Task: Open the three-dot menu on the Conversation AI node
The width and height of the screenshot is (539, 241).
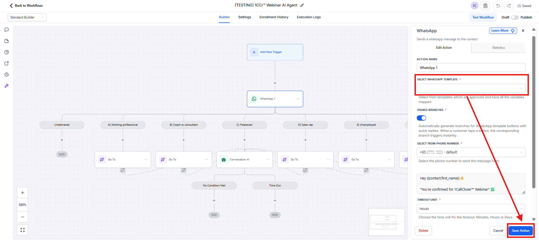Action: [x=268, y=160]
